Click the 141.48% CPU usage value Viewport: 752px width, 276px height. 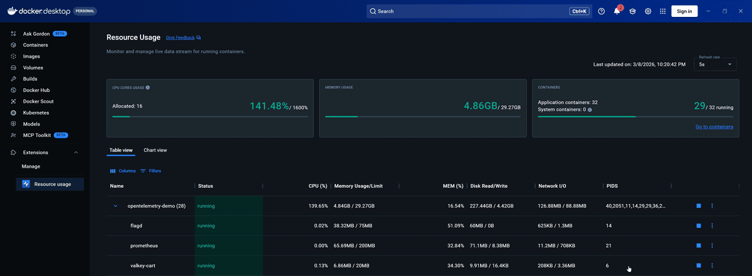tap(269, 106)
